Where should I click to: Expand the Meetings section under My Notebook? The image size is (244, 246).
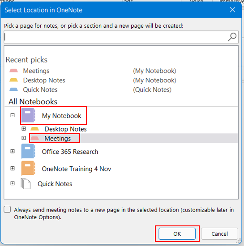coord(24,138)
